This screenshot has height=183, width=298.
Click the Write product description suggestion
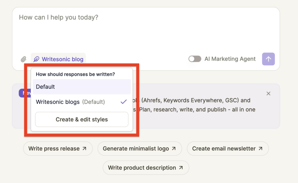[146, 168]
